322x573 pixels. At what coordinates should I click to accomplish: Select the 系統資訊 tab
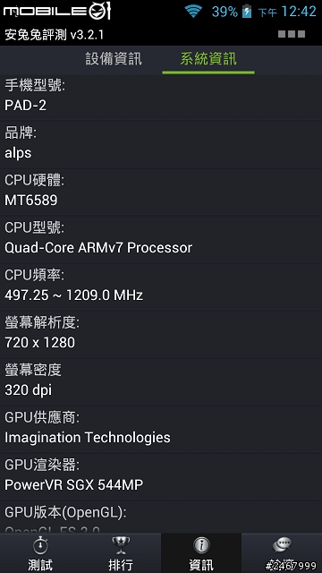tap(208, 59)
